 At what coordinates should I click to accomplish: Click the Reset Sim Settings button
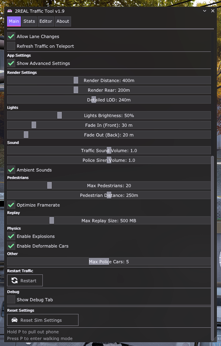point(42,320)
